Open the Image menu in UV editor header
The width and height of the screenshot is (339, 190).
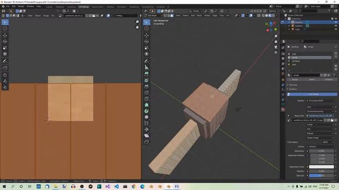[46, 15]
